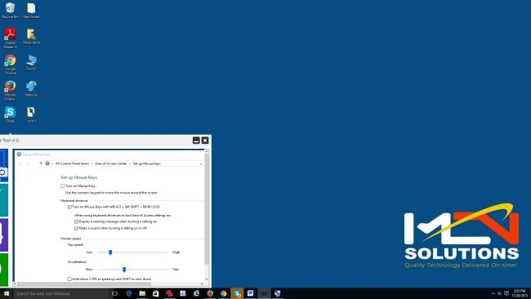Click the scroll-right arrow in the panel
The image size is (531, 299).
click(x=202, y=283)
